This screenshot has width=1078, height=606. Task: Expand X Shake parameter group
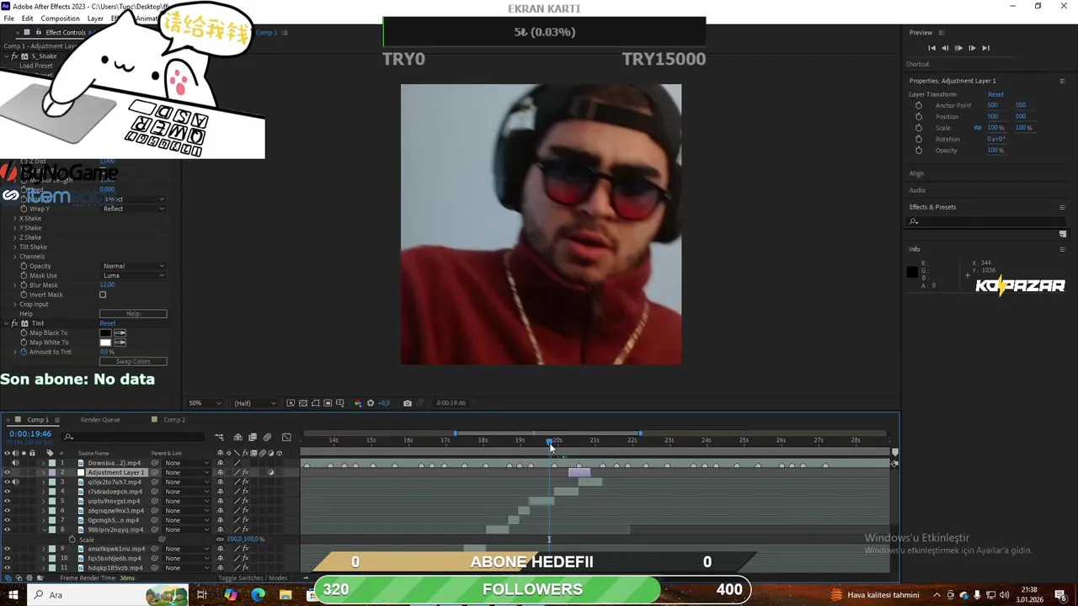point(15,218)
